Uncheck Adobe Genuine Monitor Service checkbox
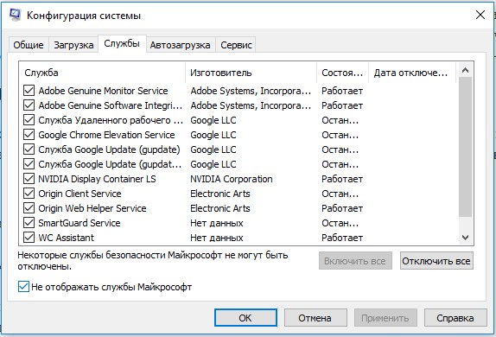The width and height of the screenshot is (496, 337). click(x=29, y=91)
